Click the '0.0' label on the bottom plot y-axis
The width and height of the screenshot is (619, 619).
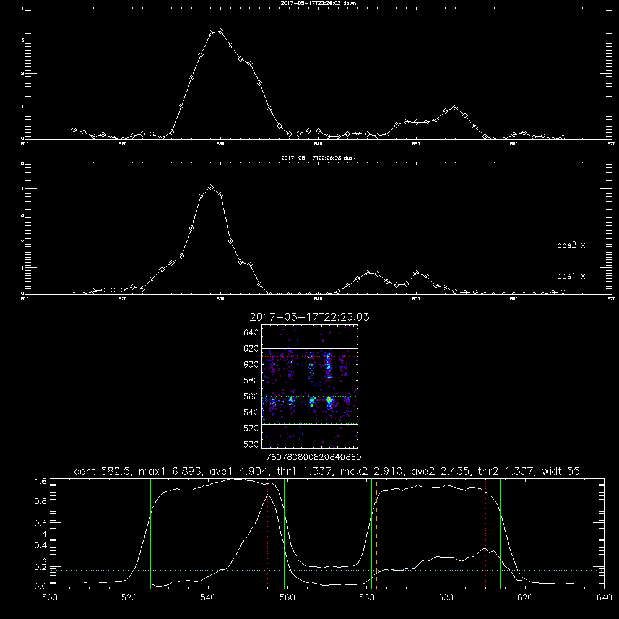[x=40, y=587]
